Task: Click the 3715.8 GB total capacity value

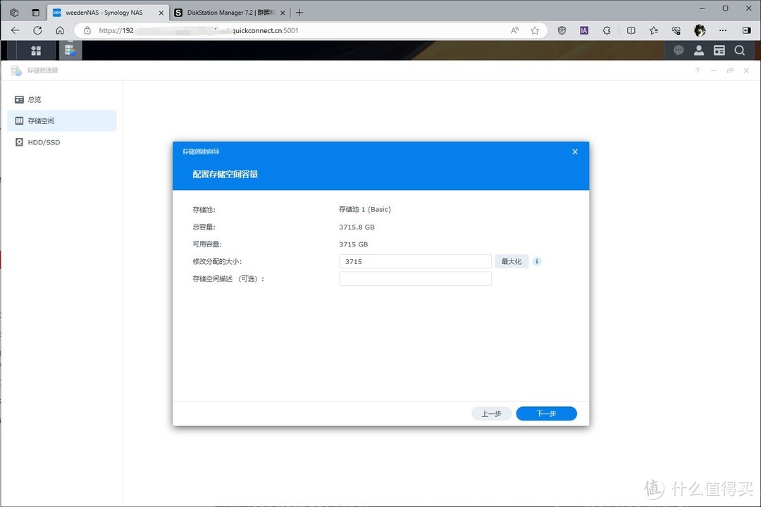Action: pyautogui.click(x=357, y=227)
